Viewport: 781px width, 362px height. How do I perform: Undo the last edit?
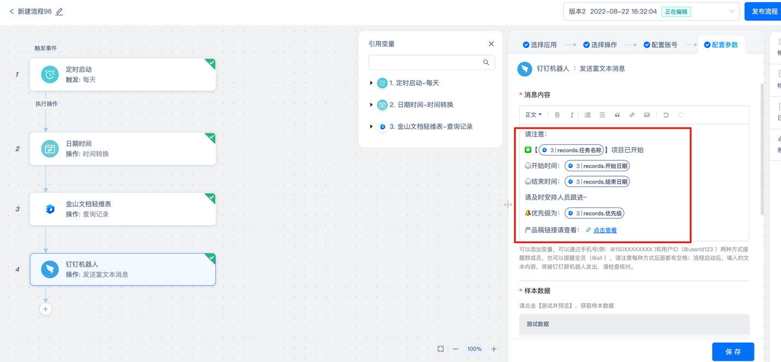click(666, 115)
